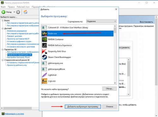Close the Добавить dialog
The image size is (158, 117).
(116, 9)
